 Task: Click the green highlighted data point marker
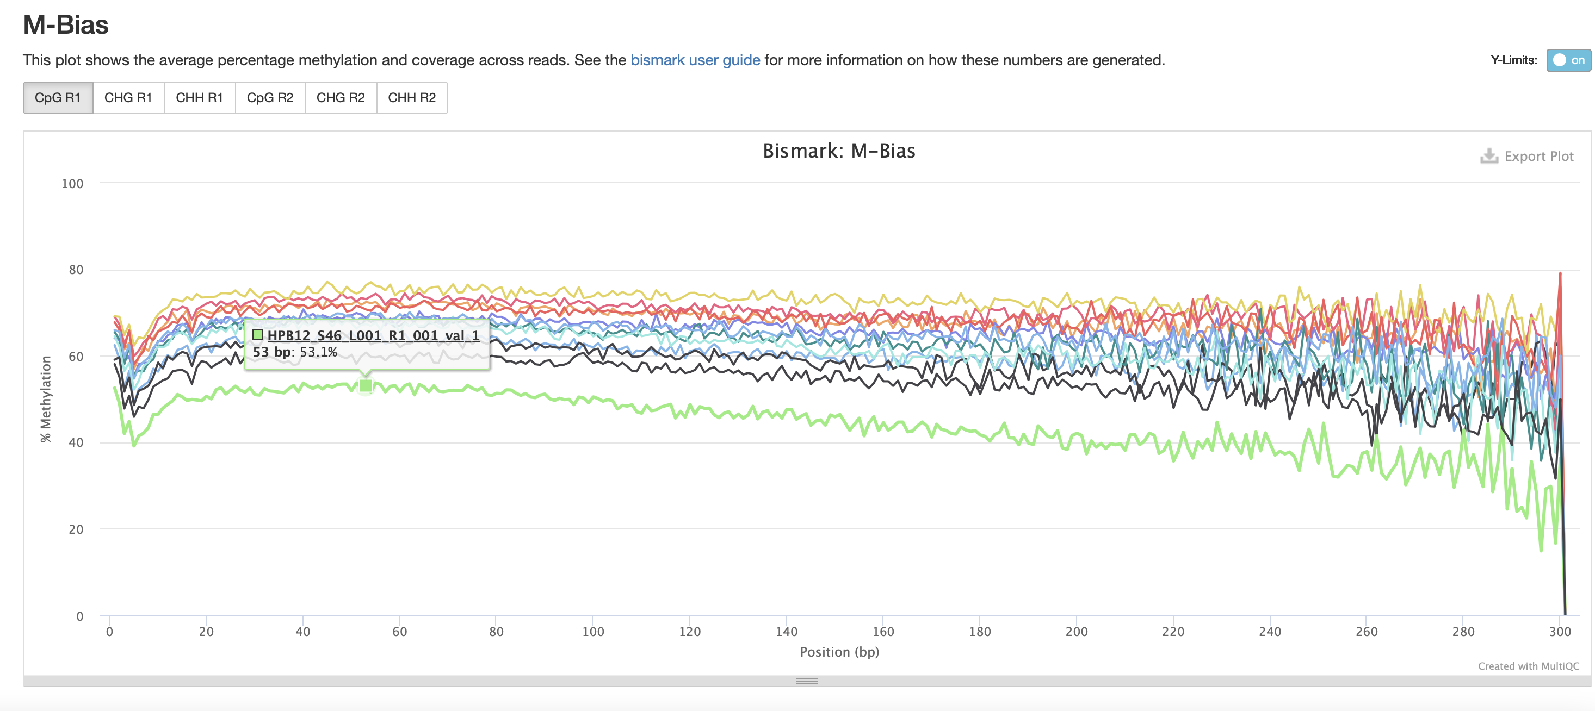tap(366, 386)
